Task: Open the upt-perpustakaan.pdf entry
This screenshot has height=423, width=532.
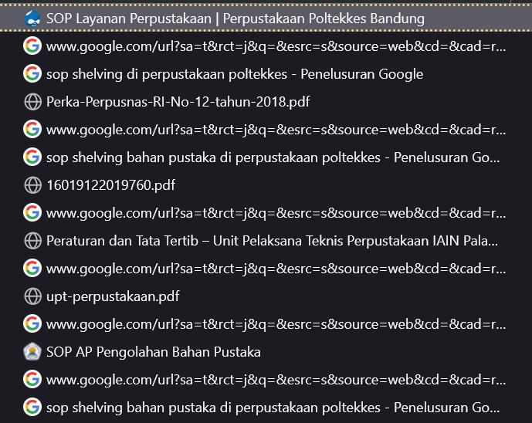Action: (266, 296)
